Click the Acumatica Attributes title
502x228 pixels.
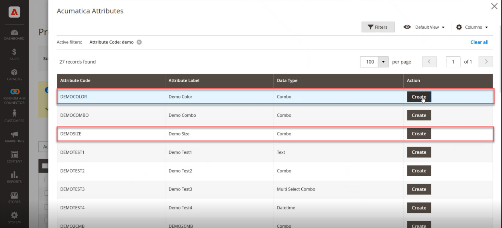pos(90,11)
